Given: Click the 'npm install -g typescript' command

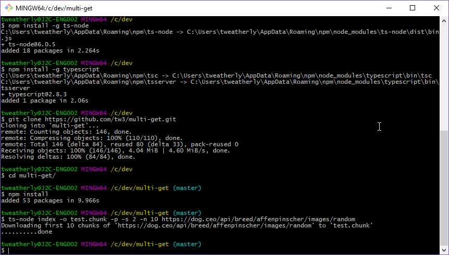Looking at the screenshot, I should pos(54,69).
